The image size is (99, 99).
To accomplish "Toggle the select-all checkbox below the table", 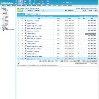I will tap(18, 61).
